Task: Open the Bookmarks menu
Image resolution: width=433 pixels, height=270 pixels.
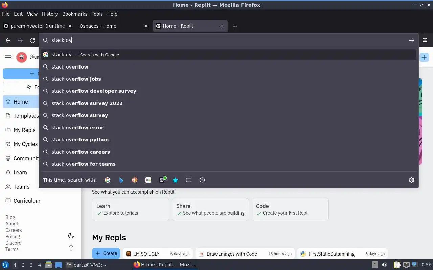Action: coord(75,14)
